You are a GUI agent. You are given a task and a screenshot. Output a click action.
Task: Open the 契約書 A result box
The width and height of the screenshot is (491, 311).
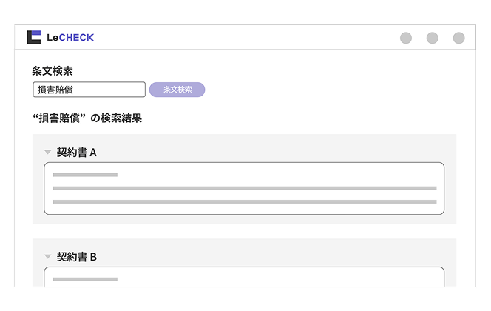coord(244,188)
